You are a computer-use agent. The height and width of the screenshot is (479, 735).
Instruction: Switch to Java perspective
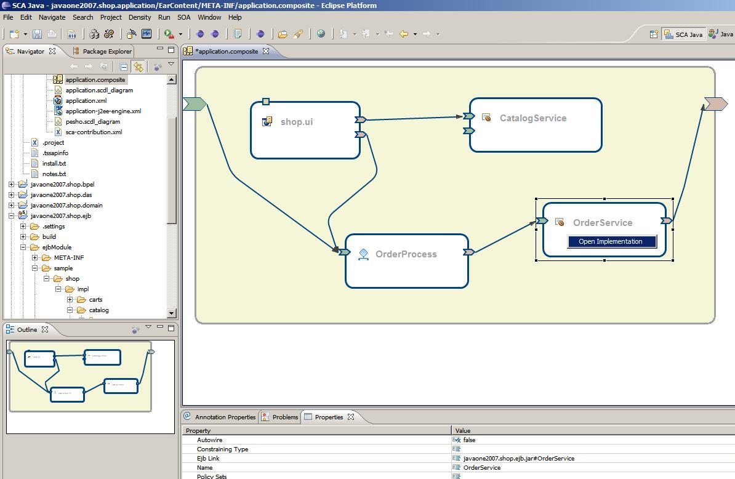click(721, 34)
